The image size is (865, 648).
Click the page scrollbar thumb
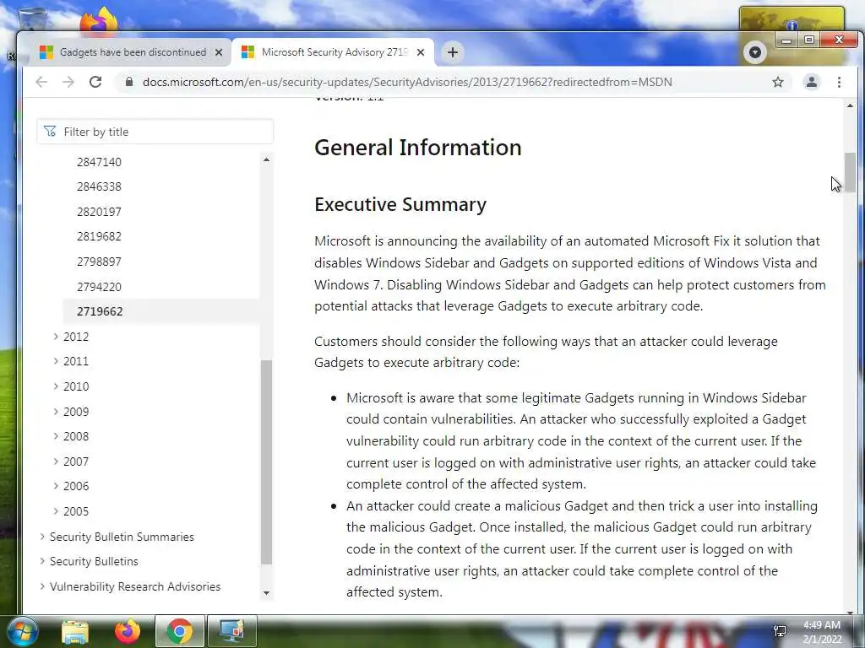pyautogui.click(x=850, y=172)
